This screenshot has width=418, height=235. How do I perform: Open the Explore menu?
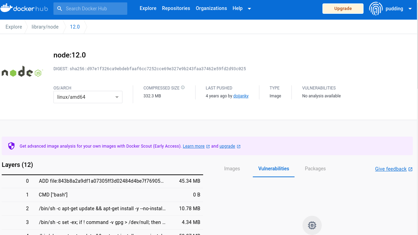tap(148, 8)
